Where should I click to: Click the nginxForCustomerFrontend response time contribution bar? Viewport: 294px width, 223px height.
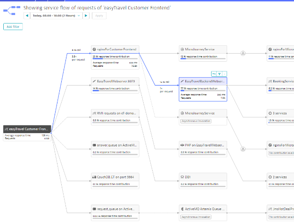pos(114,59)
